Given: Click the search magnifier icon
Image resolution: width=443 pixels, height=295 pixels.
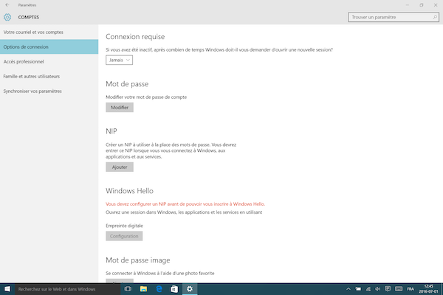Looking at the screenshot, I should 435,17.
